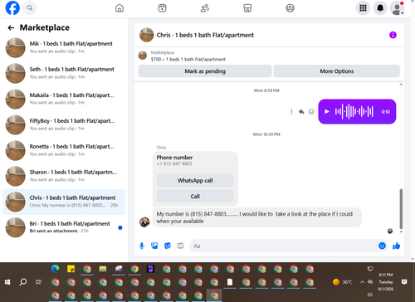Open the Friends icon
Viewport: 415px width, 302px height.
pos(205,8)
